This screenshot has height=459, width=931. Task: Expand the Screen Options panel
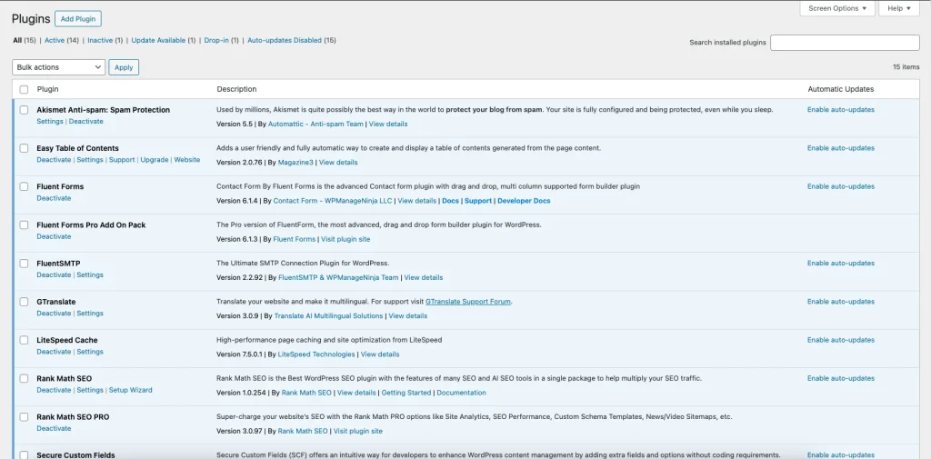[x=837, y=8]
